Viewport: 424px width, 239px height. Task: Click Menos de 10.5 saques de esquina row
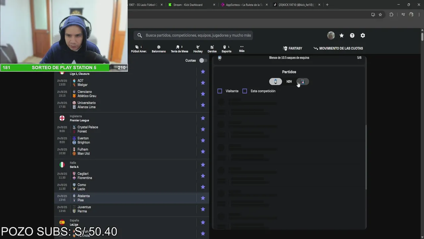coord(289,58)
